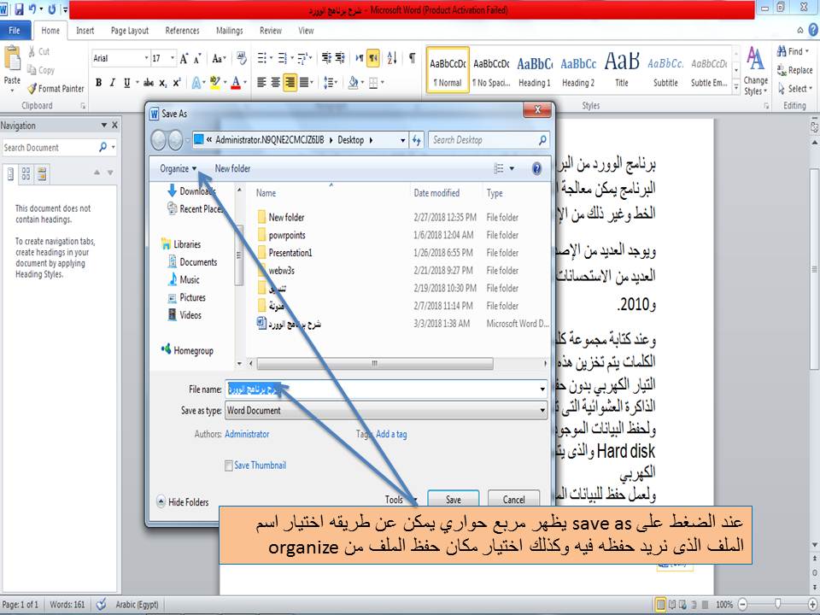820x615 pixels.
Task: Click the Save As dialog help icon
Action: click(536, 168)
